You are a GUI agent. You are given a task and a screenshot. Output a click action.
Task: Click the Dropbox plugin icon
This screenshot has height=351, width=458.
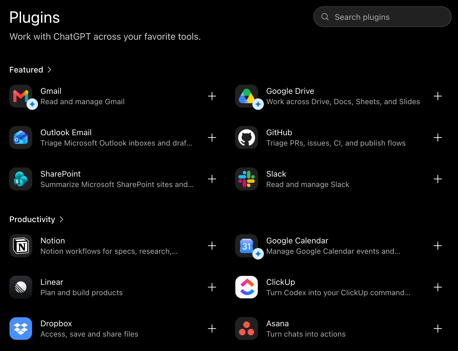pos(21,329)
